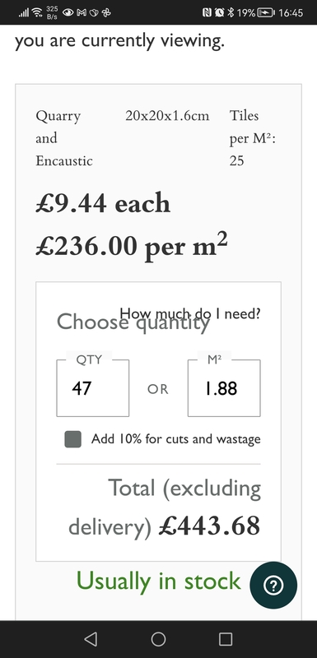Tap the battery indicator icon
Viewport: 317px width, 658px height.
266,12
